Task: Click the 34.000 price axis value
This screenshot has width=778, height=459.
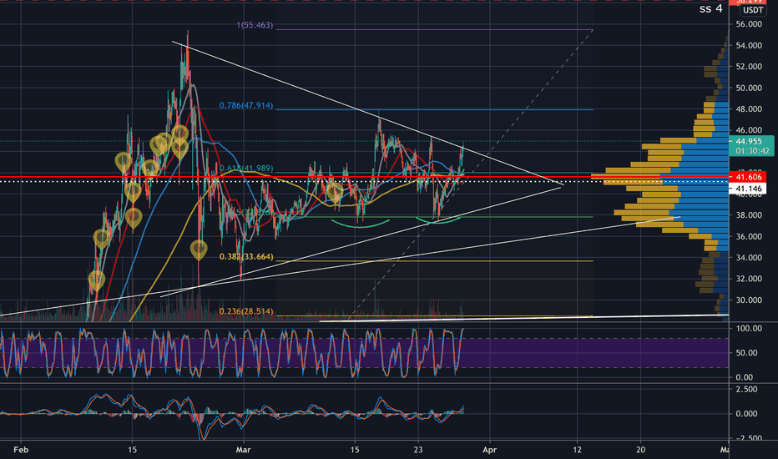Action: 749,257
